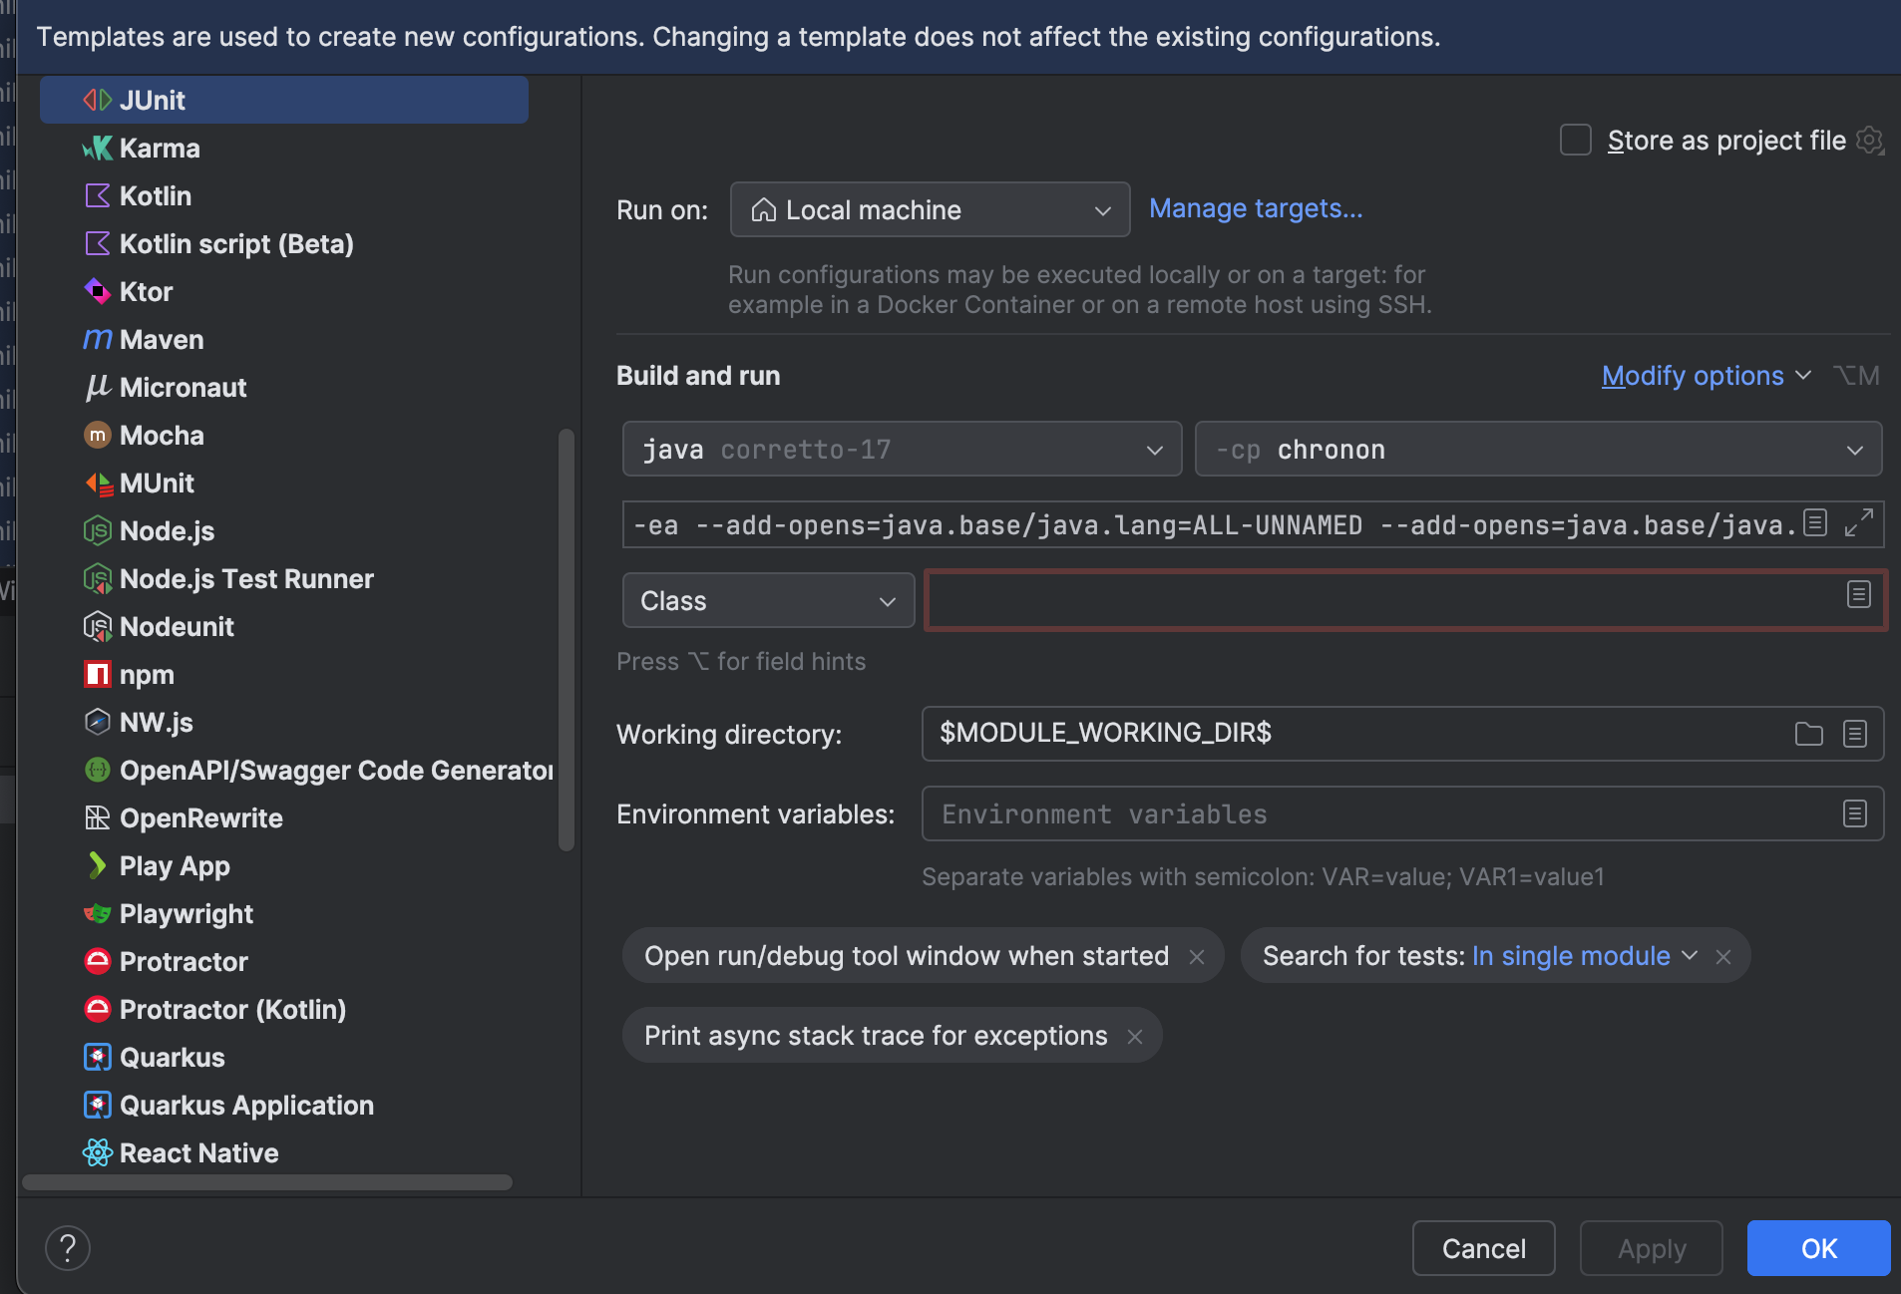This screenshot has height=1294, width=1901.
Task: Open Environment variables editor icon
Action: point(1854,813)
